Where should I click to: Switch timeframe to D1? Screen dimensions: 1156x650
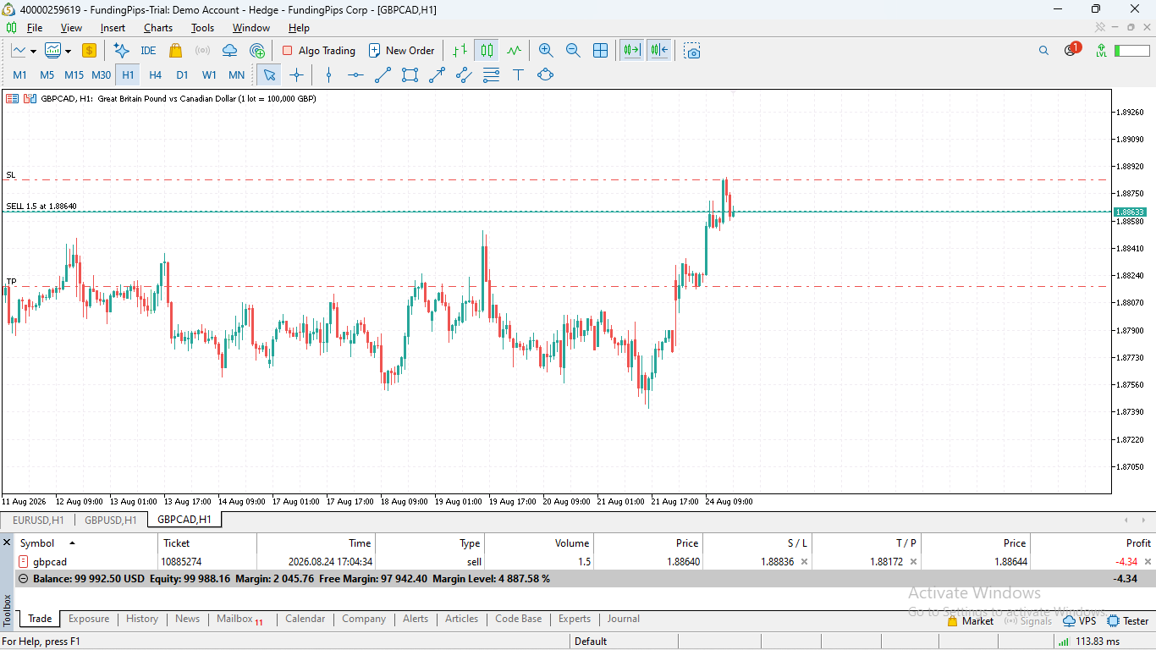(182, 74)
